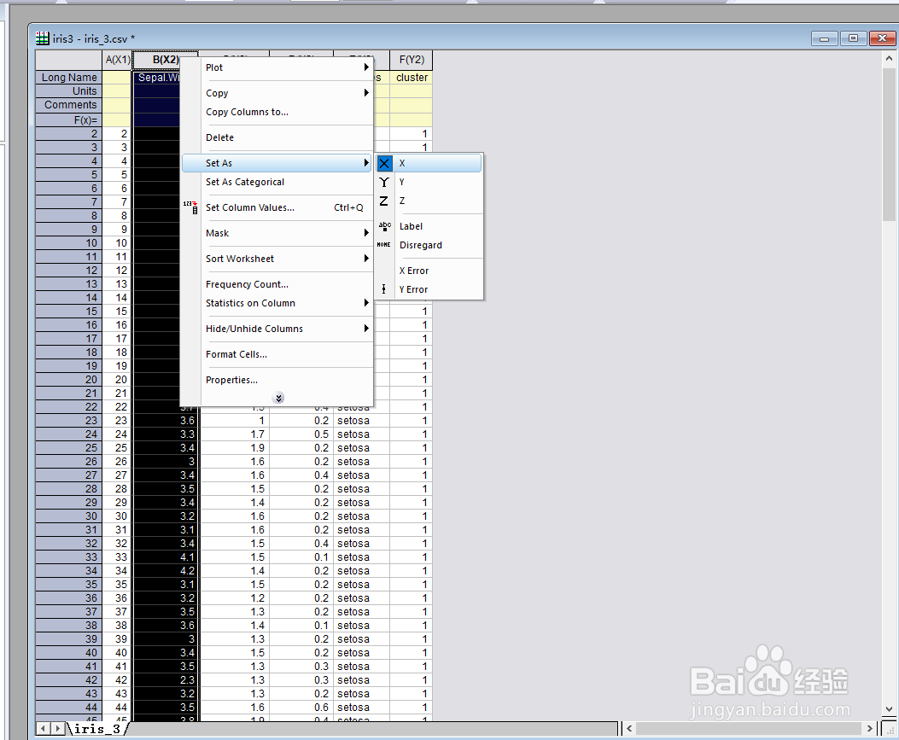Screen dimensions: 899x740
Task: Click the F(x)= row header
Action: coord(69,119)
